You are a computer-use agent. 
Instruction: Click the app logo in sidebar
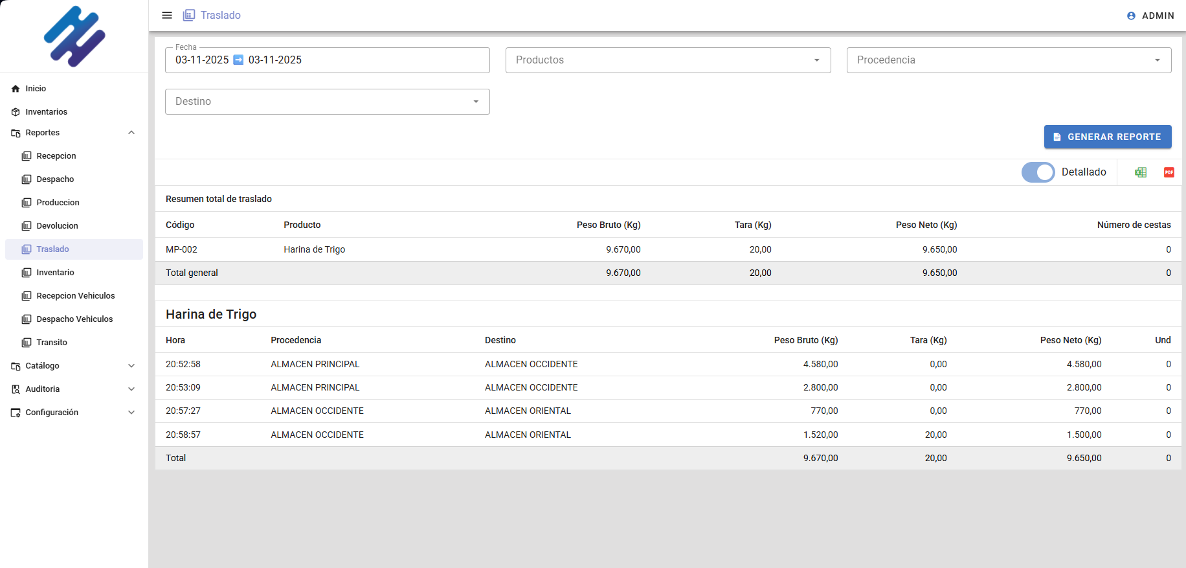coord(74,36)
